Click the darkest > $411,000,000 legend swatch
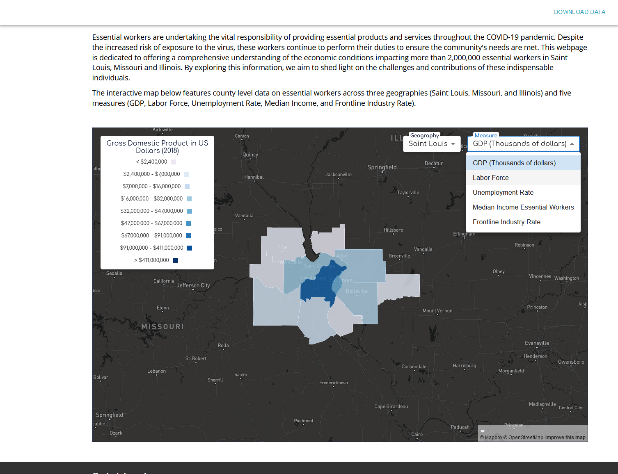This screenshot has width=618, height=474. tap(176, 260)
